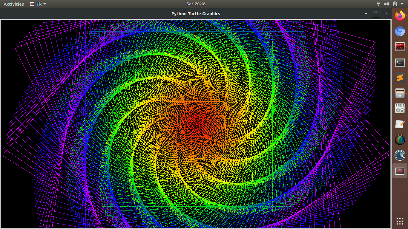Maximize the Python Turtle Graphics window

coord(376,13)
